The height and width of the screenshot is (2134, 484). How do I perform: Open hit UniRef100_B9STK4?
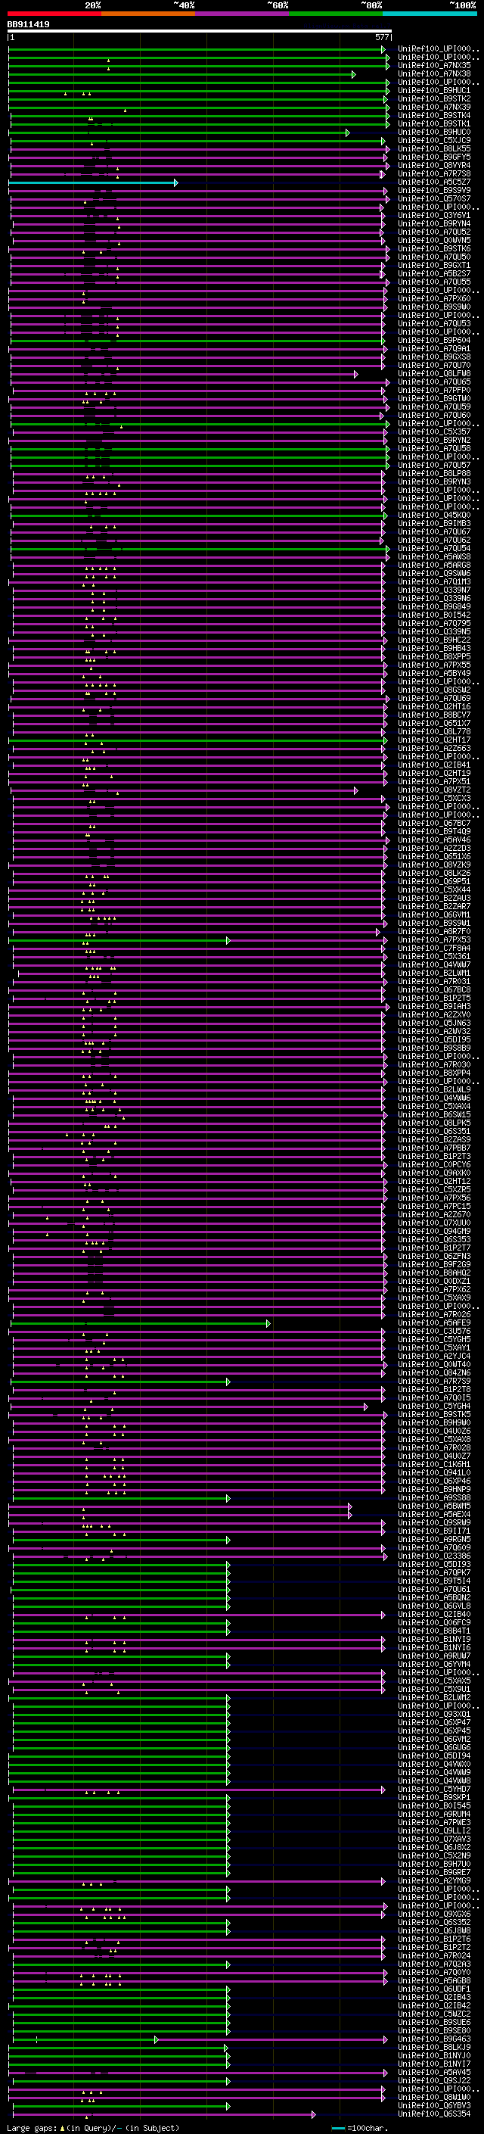[x=434, y=115]
